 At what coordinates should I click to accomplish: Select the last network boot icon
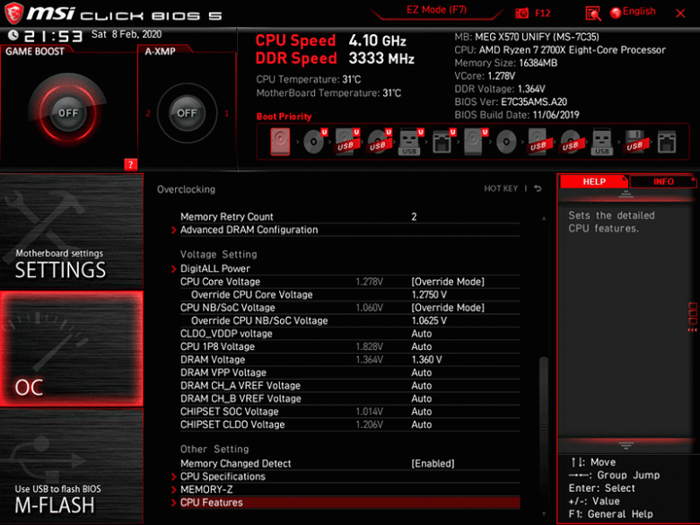667,142
